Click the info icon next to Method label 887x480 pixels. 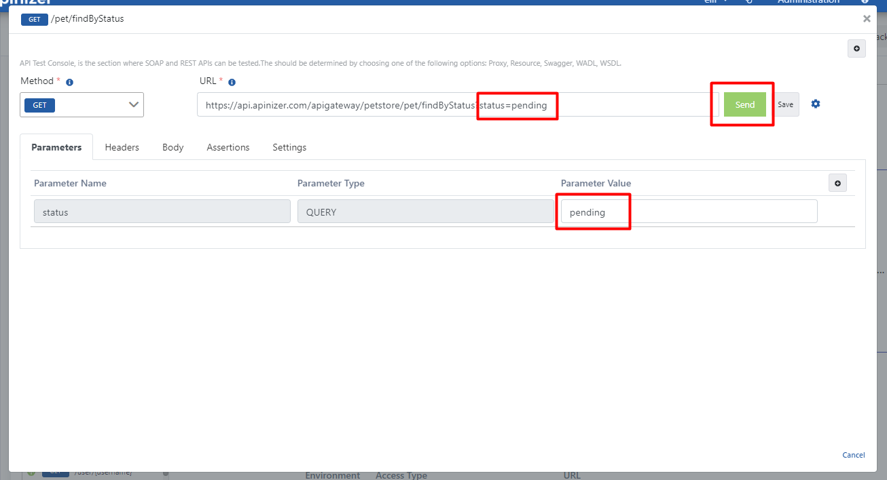[69, 82]
